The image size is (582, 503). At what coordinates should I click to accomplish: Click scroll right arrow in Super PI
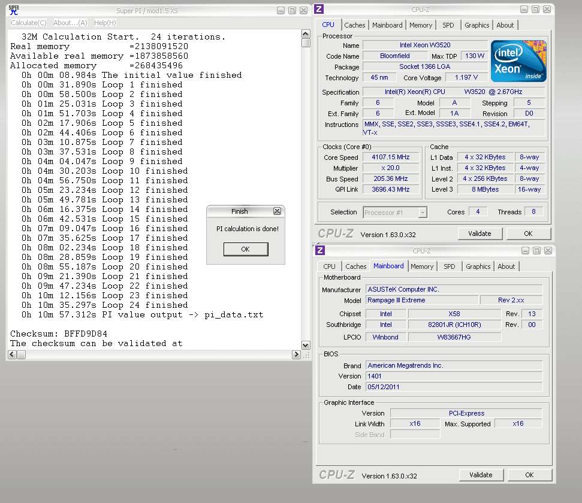coord(296,354)
